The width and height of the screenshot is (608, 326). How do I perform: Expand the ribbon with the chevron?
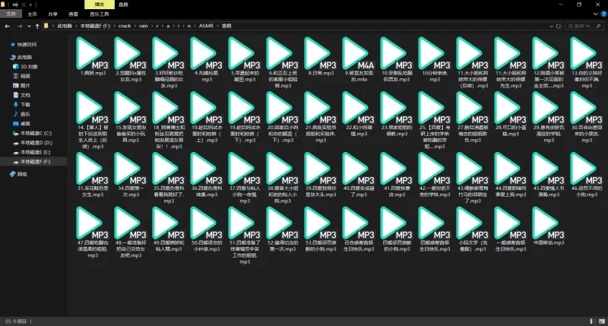point(596,14)
